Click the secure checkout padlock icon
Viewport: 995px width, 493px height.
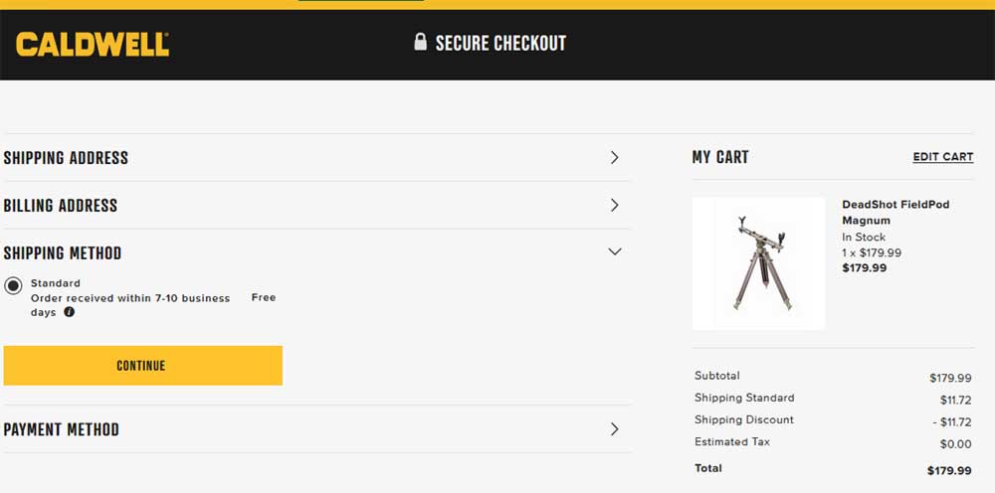click(x=420, y=42)
